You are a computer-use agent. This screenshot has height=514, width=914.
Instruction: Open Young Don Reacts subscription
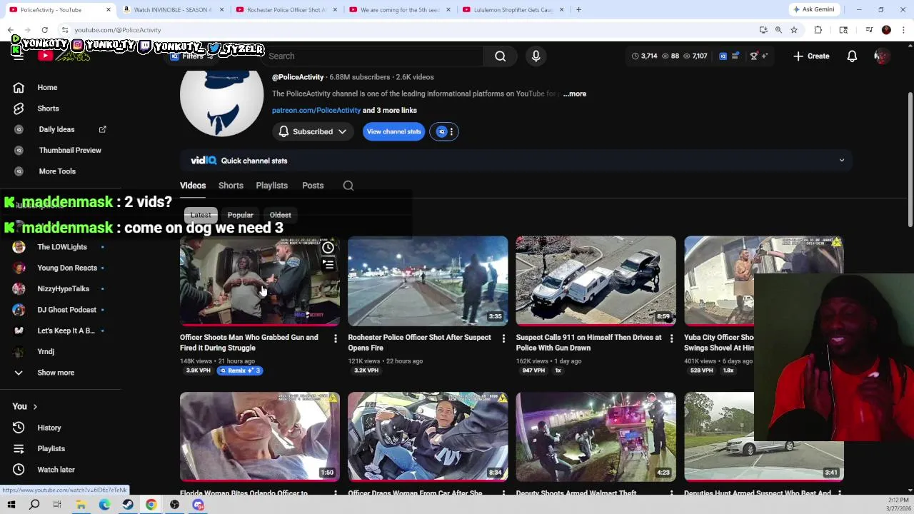coord(67,268)
